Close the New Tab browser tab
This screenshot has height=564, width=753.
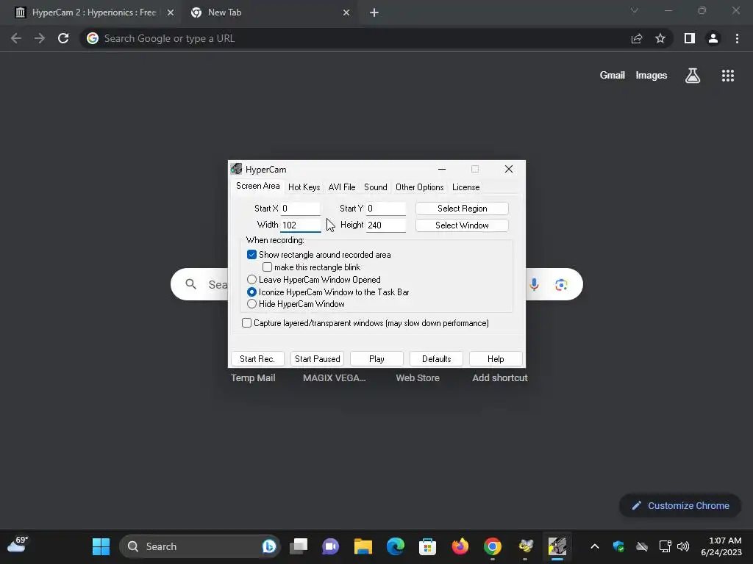click(x=346, y=13)
